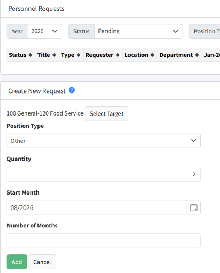The image size is (220, 273).
Task: Sort table by Requester column arrows
Action: [x=118, y=55]
